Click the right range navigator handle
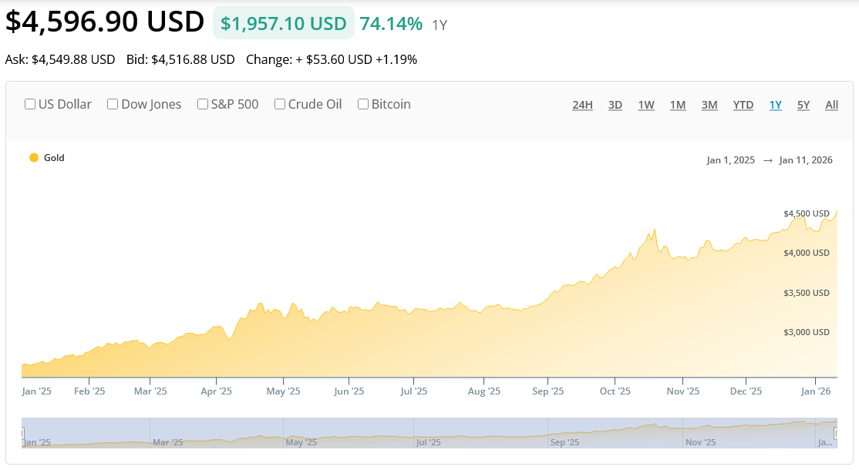 point(837,433)
